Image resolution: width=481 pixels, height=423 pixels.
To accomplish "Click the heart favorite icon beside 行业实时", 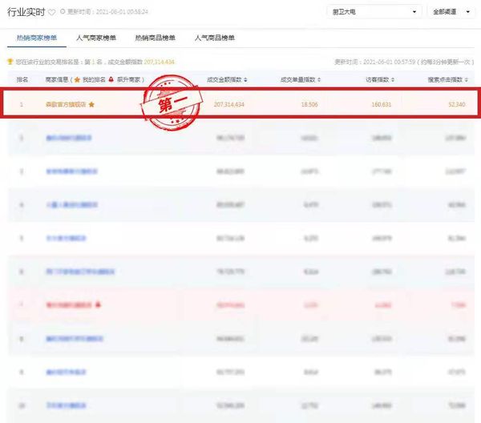I will click(x=52, y=13).
